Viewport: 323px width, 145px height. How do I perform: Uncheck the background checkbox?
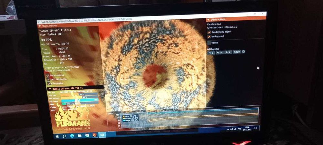click(x=209, y=36)
